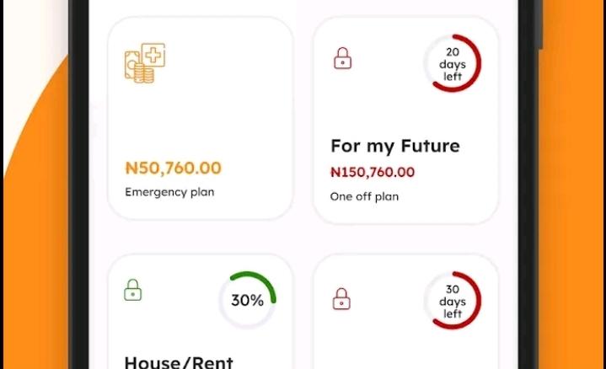
Task: Select the 30% green progress ring
Action: (x=247, y=300)
